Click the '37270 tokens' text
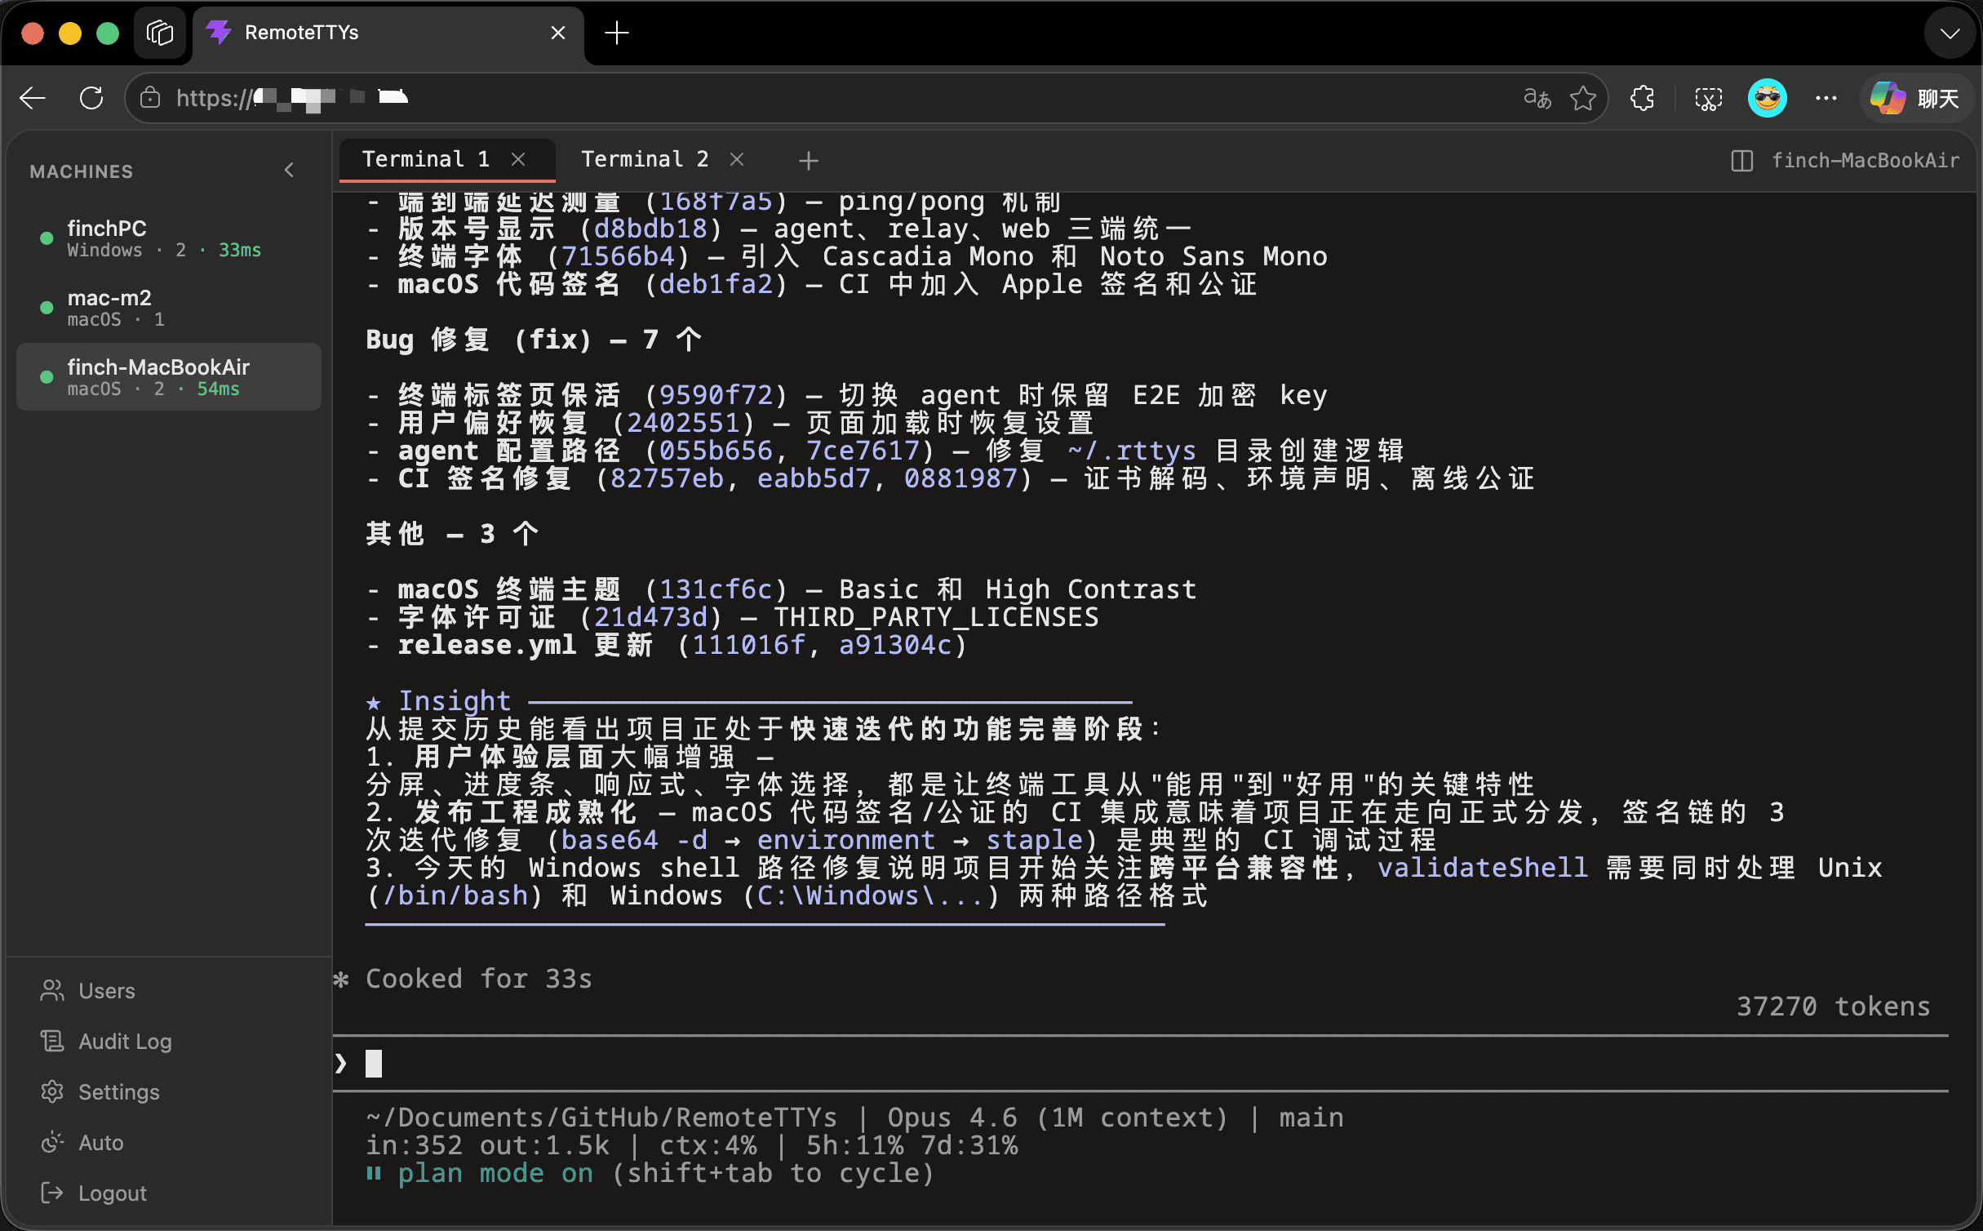This screenshot has height=1231, width=1983. [x=1833, y=1007]
